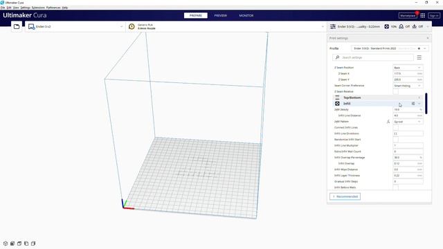
Task: Switch to the MONITOR tab
Action: point(246,15)
